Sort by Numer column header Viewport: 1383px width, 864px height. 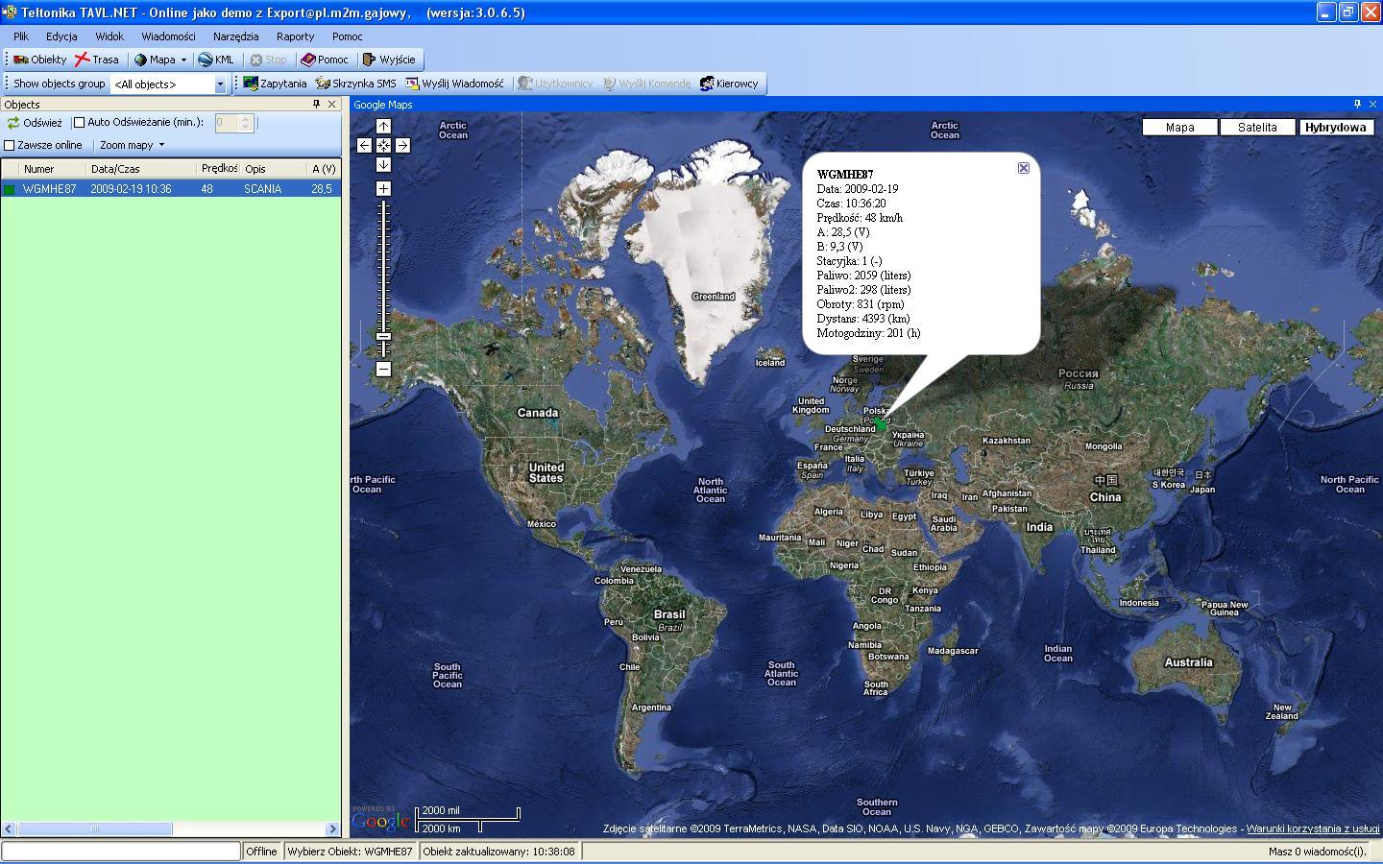[x=53, y=169]
